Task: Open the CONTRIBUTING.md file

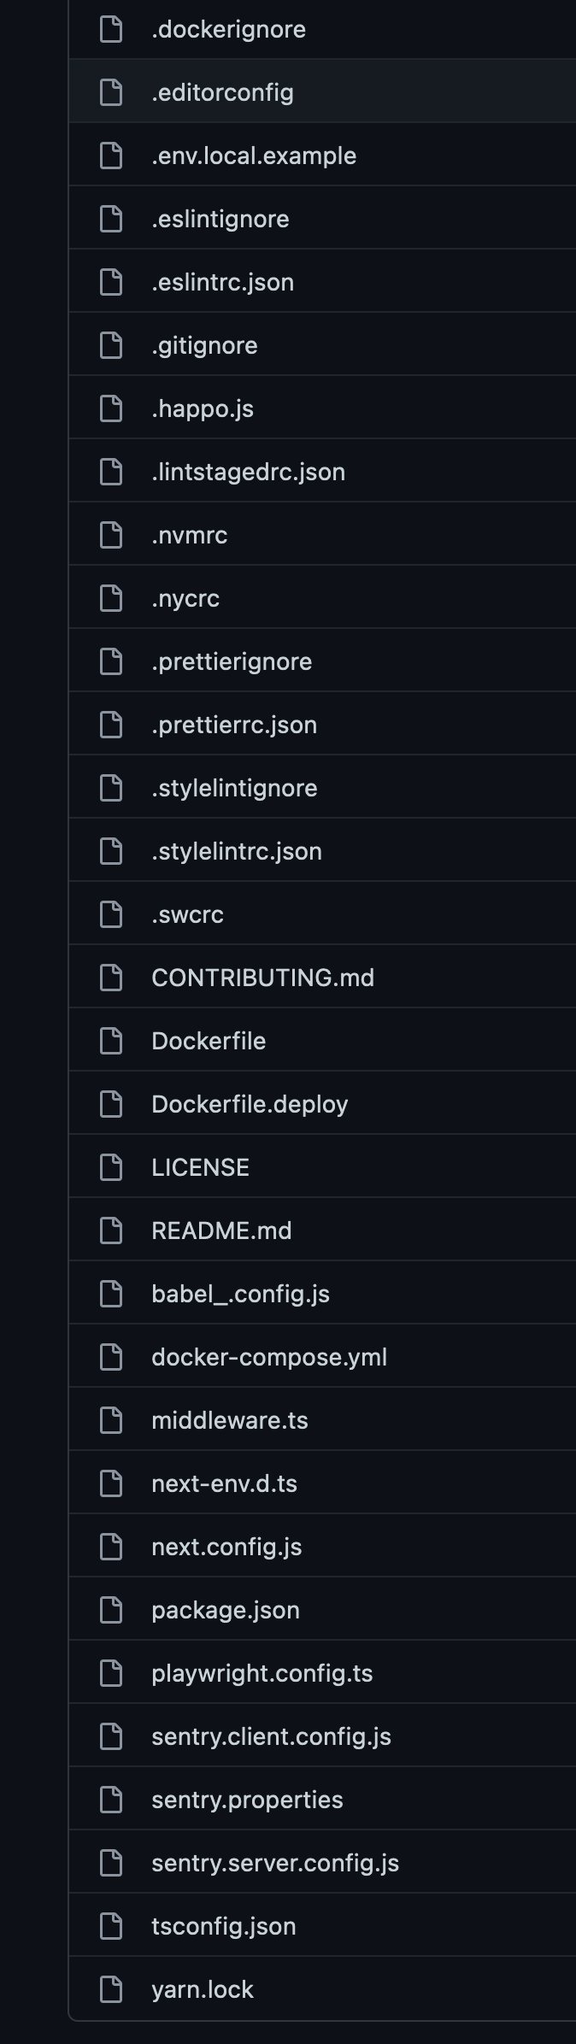Action: point(262,978)
